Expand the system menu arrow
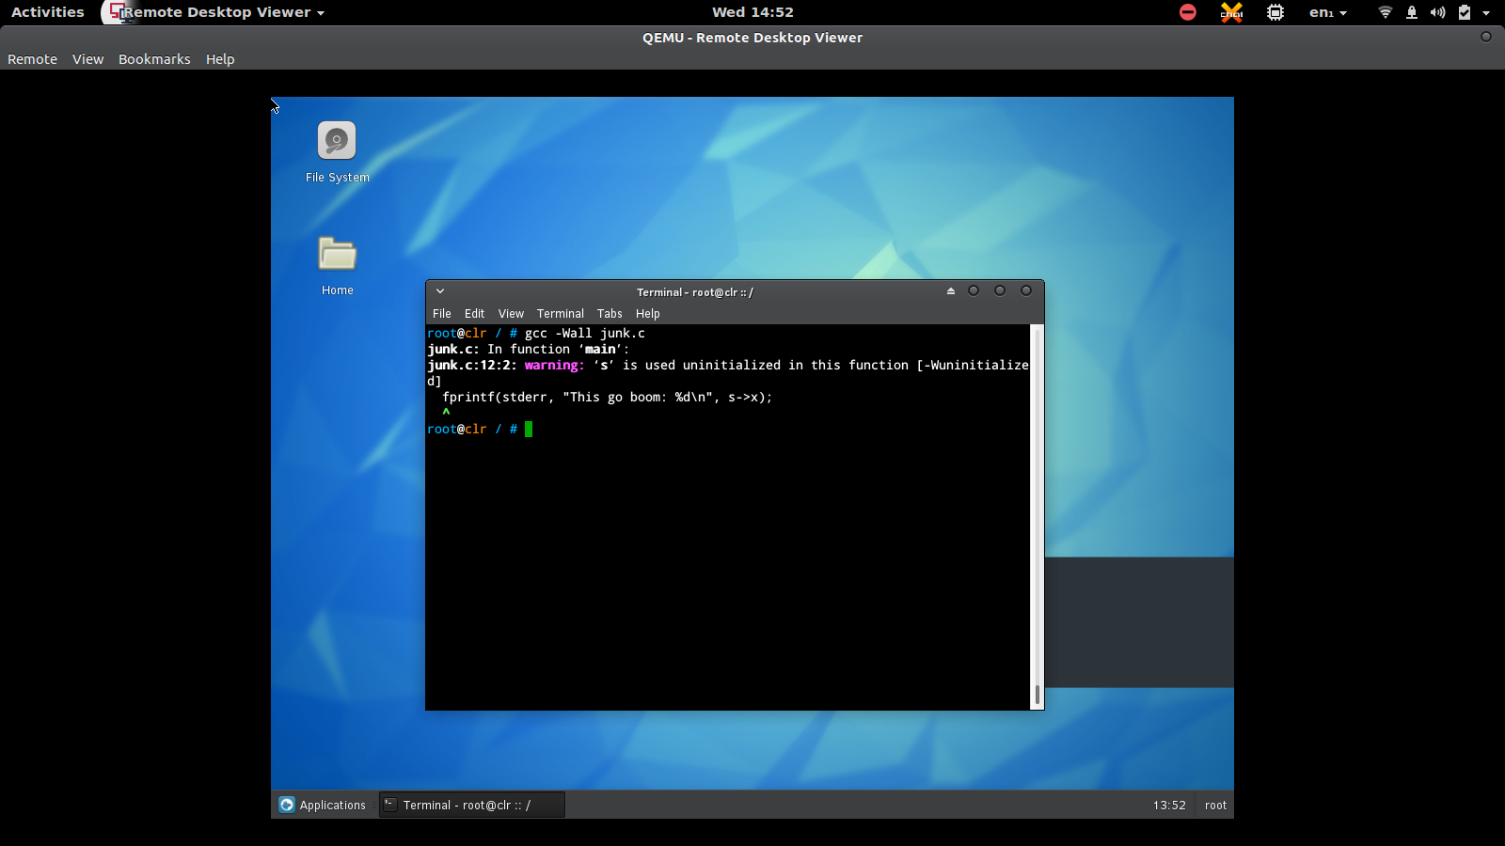The image size is (1505, 846). tap(1486, 13)
